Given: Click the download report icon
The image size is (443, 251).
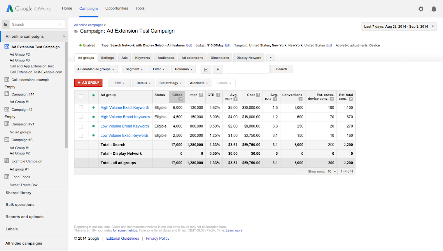Looking at the screenshot, I should click(x=217, y=69).
